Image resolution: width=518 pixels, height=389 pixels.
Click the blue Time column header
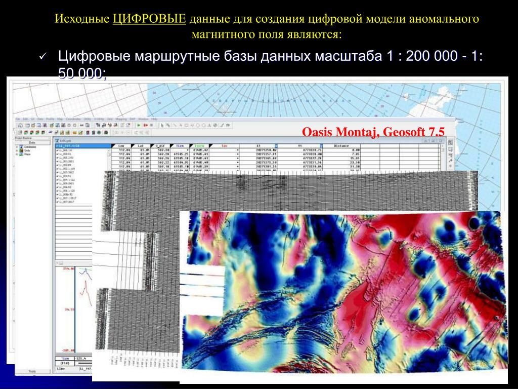180,146
